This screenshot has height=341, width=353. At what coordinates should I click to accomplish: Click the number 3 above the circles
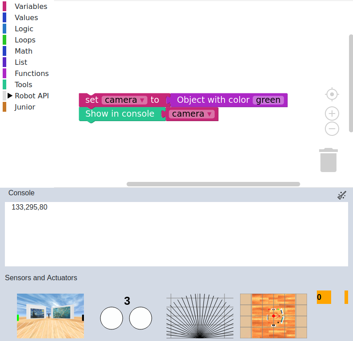point(127,301)
